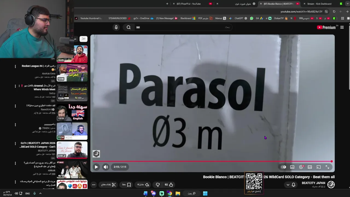Click the red video progress bar

pos(212,161)
